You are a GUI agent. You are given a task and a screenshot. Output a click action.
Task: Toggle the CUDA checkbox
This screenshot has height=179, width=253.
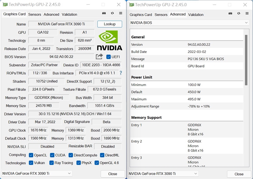tap(52, 155)
